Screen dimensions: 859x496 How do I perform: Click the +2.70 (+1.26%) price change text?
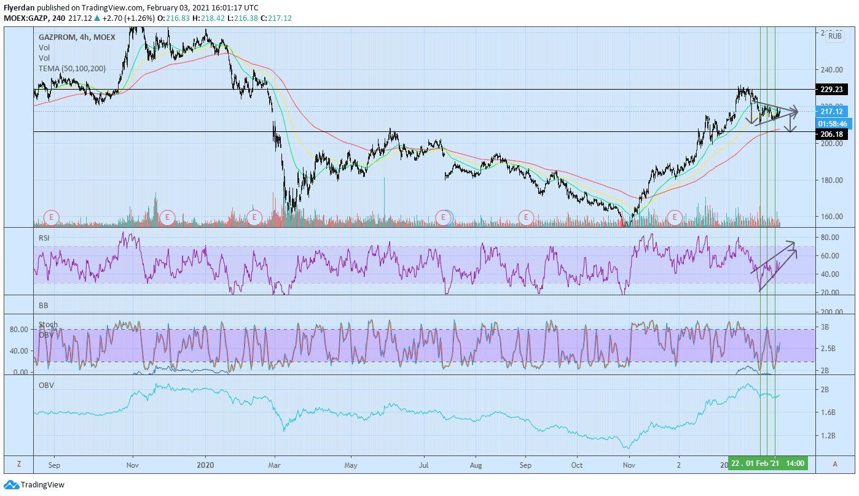(127, 18)
